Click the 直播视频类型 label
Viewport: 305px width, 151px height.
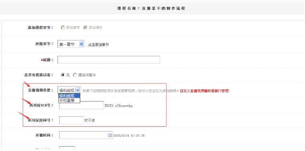(x=40, y=90)
